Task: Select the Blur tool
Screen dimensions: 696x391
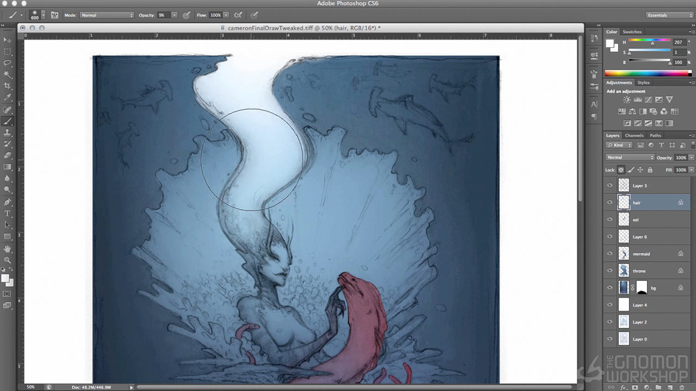Action: click(x=8, y=178)
